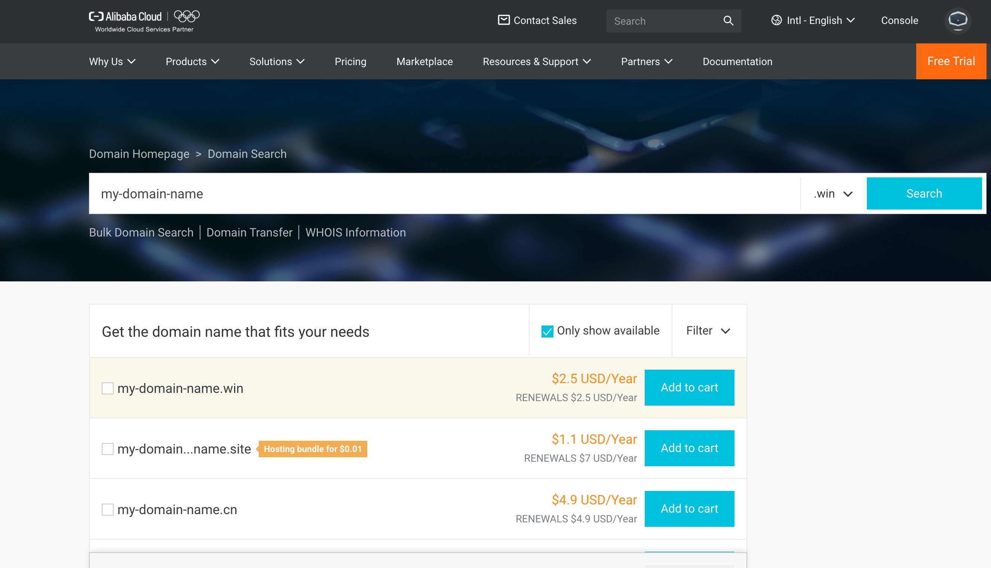This screenshot has width=991, height=568.
Task: Open the WHOIS Information link
Action: 355,232
